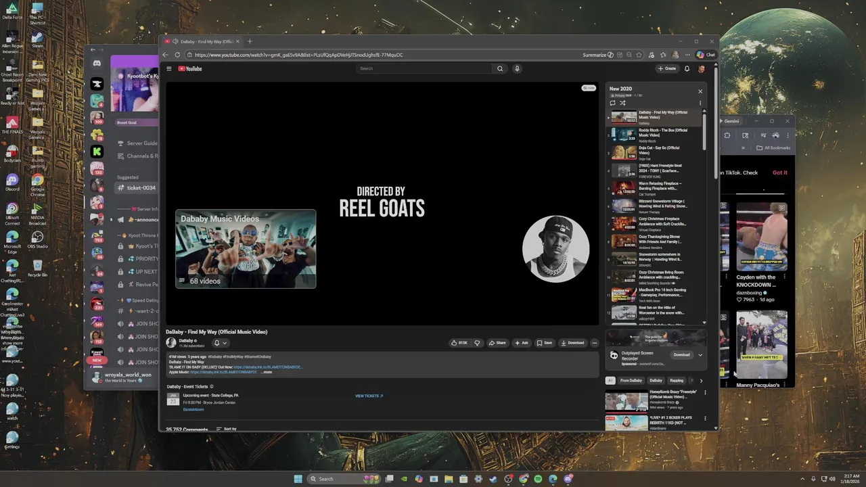Bookmark page with the star icon
The image size is (866, 487).
639,55
